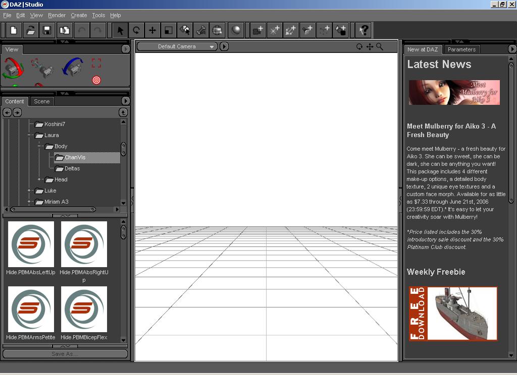This screenshot has width=517, height=375.
Task: Click viewport rotate view icon
Action: 359,47
